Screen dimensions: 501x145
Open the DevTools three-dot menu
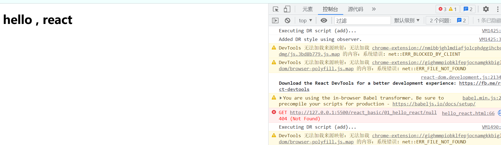click(498, 9)
